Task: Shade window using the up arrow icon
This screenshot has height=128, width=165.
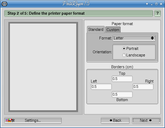Action: 147,4
